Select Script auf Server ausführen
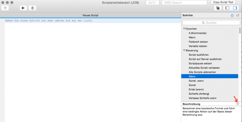This screenshot has width=242, height=122. tap(205, 59)
